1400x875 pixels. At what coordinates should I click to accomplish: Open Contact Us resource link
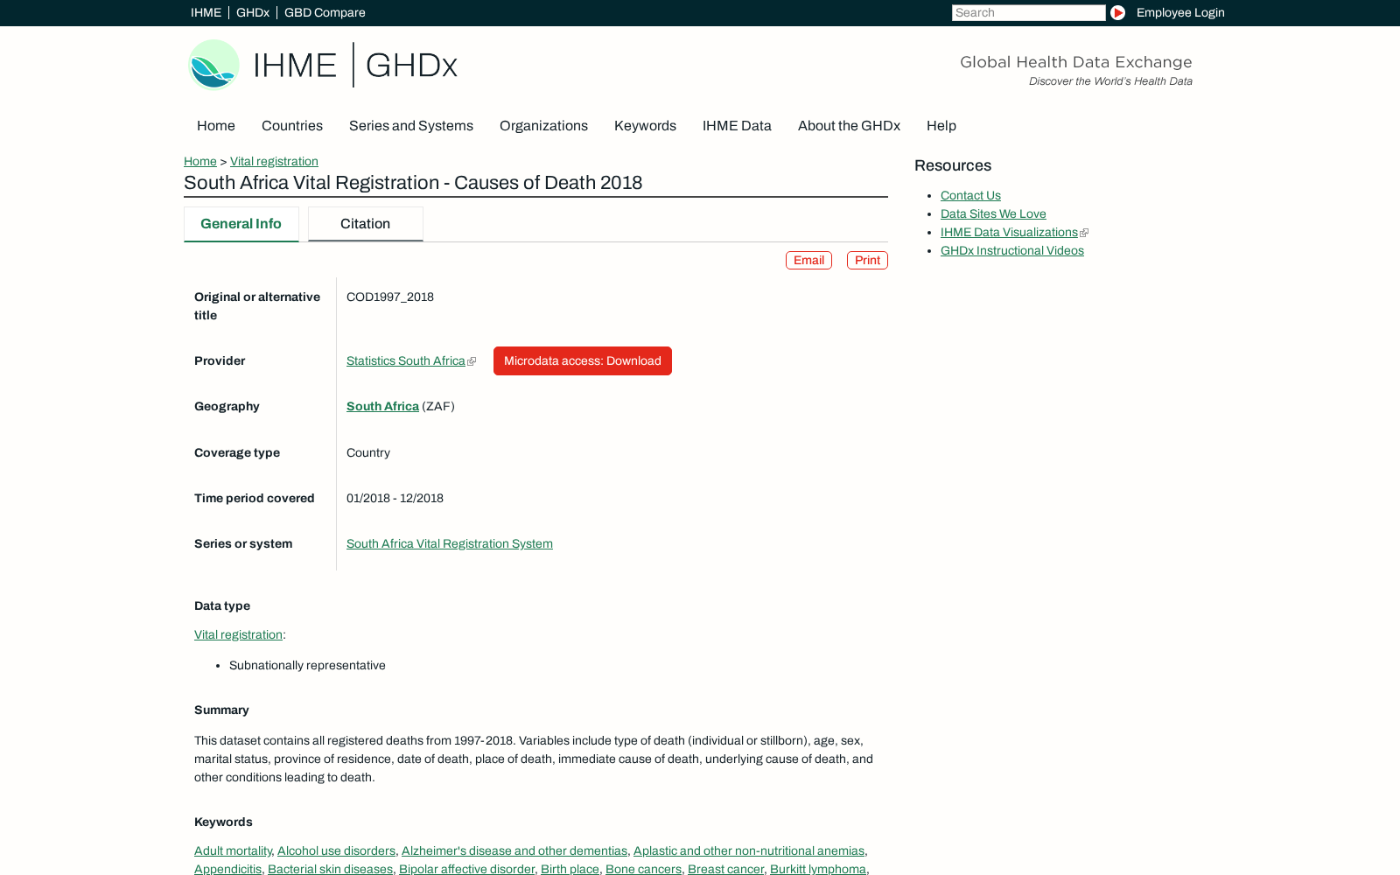click(970, 195)
